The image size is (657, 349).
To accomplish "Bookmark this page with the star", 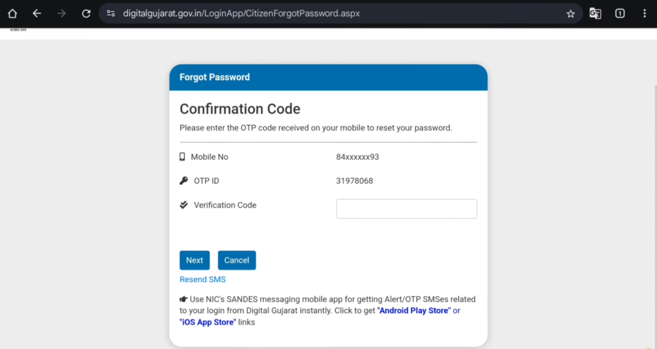I will [570, 13].
